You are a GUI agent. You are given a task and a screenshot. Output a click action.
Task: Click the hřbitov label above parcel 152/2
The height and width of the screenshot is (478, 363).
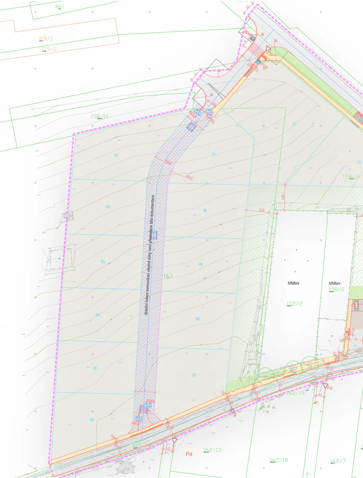point(293,283)
